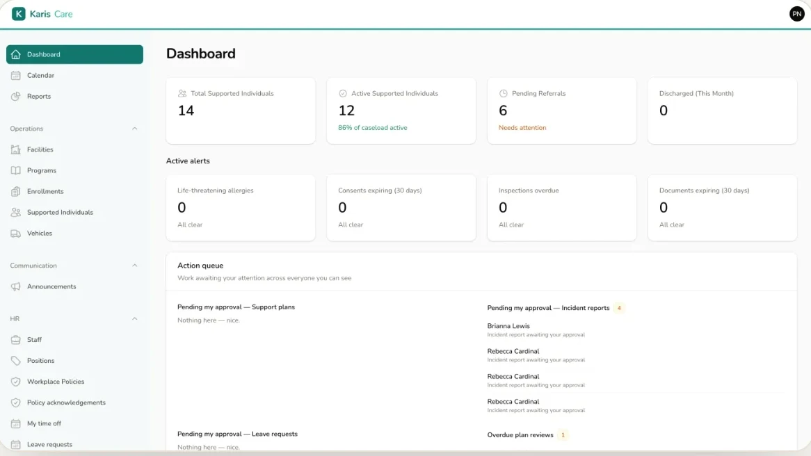Screen dimensions: 811x456
Task: Go to Dashboard in the sidebar
Action: point(74,54)
